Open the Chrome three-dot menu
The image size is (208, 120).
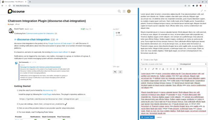coord(206,6)
